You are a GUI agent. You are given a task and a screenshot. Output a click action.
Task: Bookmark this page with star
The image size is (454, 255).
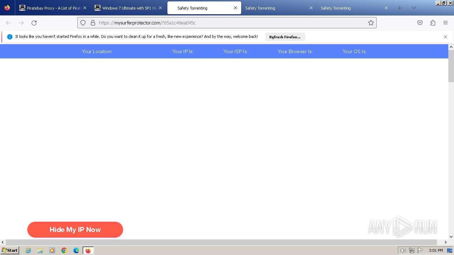tap(371, 23)
